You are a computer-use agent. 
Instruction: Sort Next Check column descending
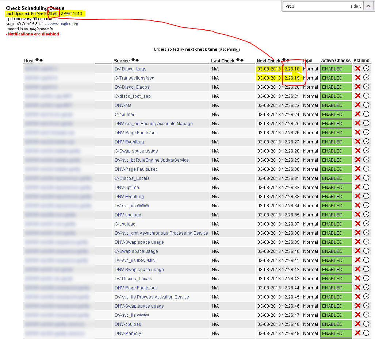(288, 60)
